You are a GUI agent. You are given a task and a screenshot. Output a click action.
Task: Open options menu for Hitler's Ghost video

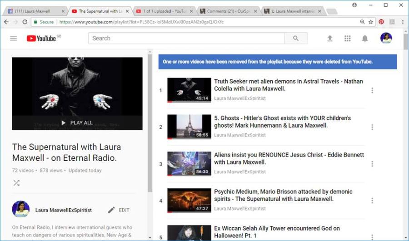click(x=372, y=127)
